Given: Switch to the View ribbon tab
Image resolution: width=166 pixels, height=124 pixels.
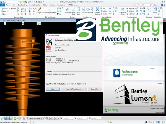Looking at the screenshot, I should (x=14, y=5).
